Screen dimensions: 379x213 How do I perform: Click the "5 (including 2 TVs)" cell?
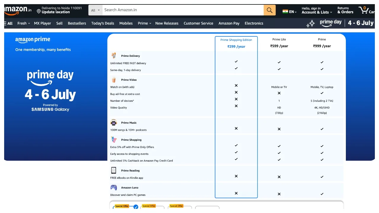(322, 101)
